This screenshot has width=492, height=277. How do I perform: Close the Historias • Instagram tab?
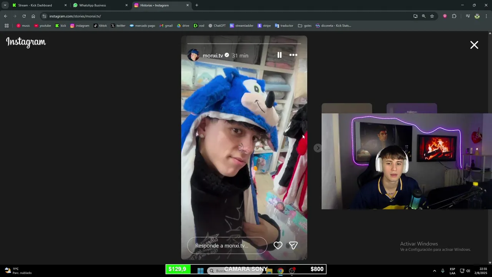[x=188, y=5]
